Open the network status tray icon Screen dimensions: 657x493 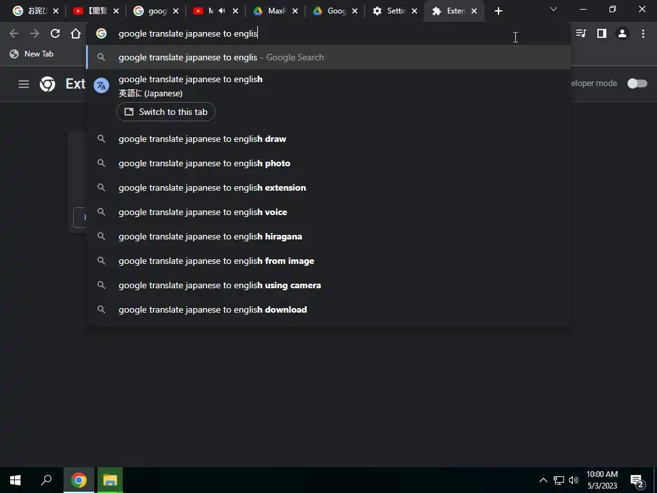[x=559, y=480]
